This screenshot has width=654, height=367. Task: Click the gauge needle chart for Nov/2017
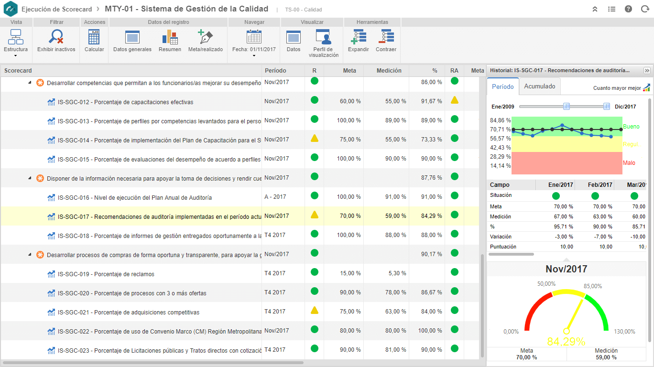[x=567, y=311]
